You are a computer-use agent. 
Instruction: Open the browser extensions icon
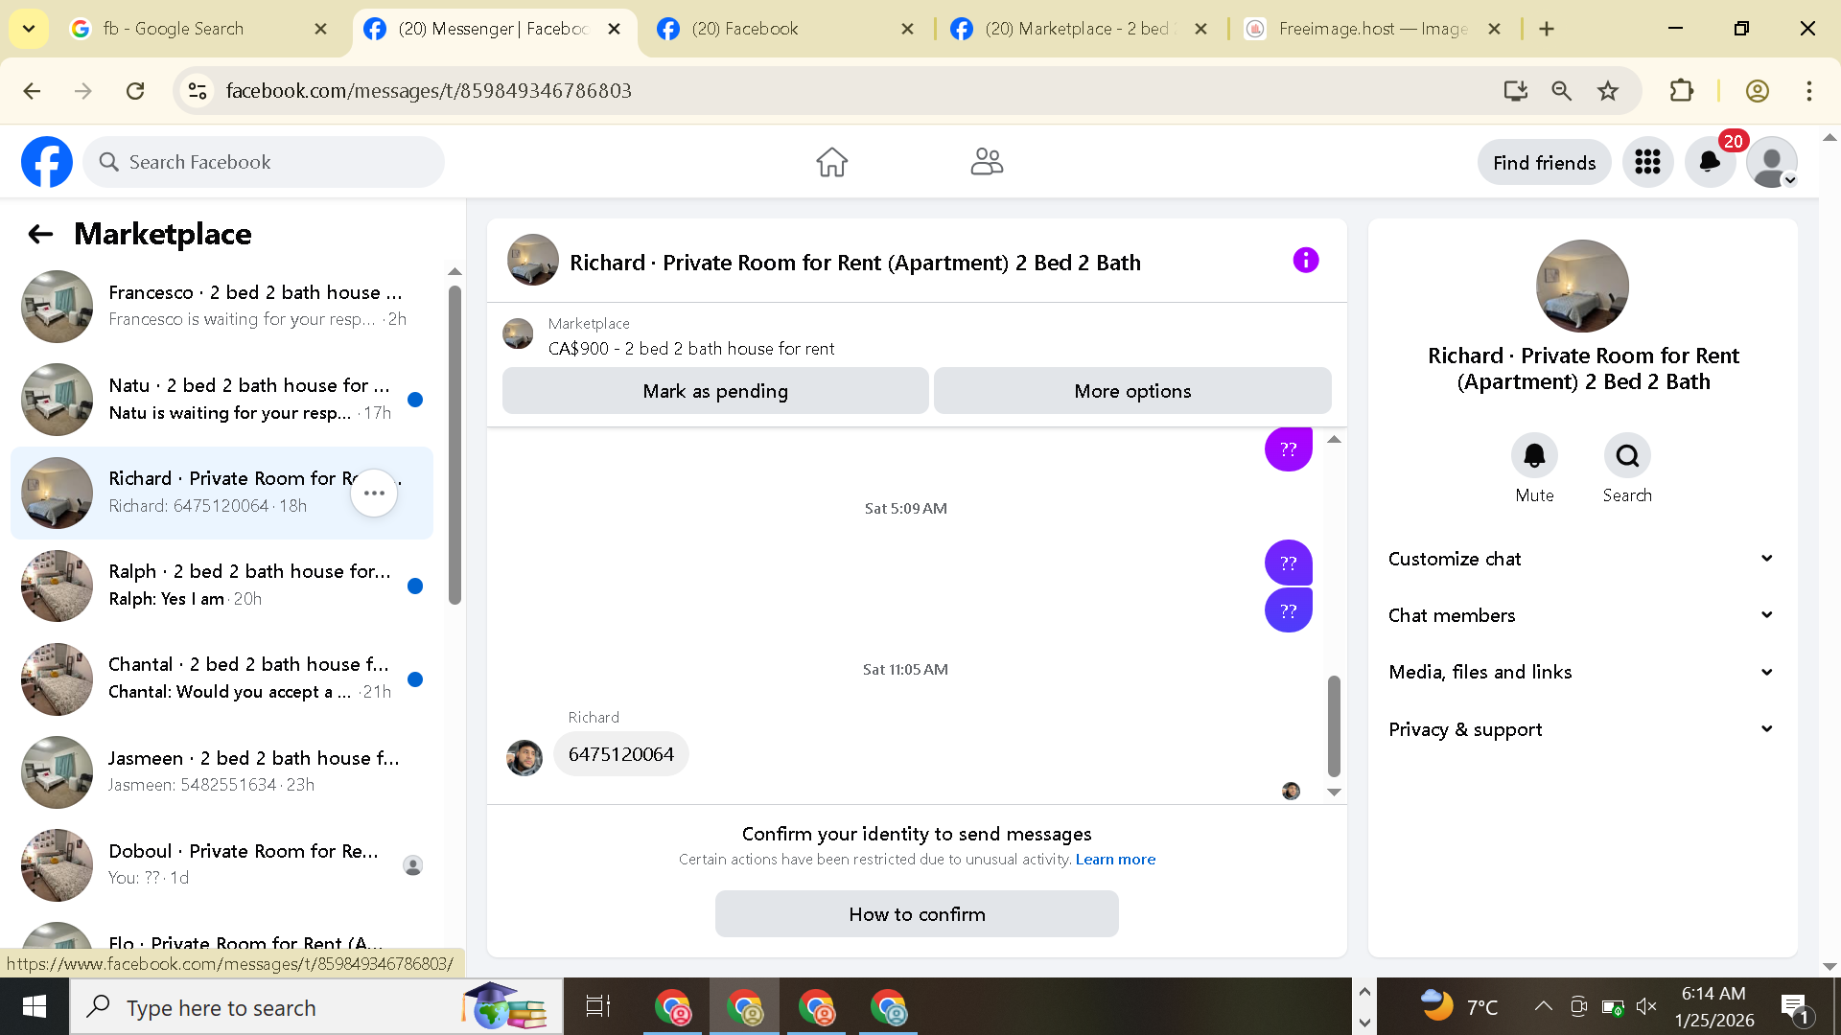click(1681, 91)
